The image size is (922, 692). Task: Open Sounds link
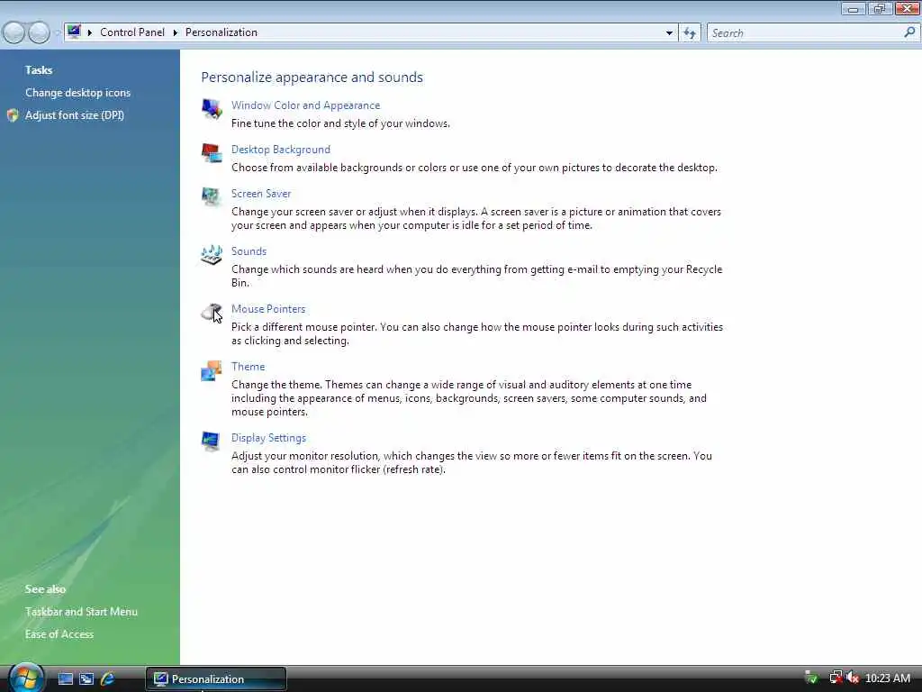click(x=249, y=251)
